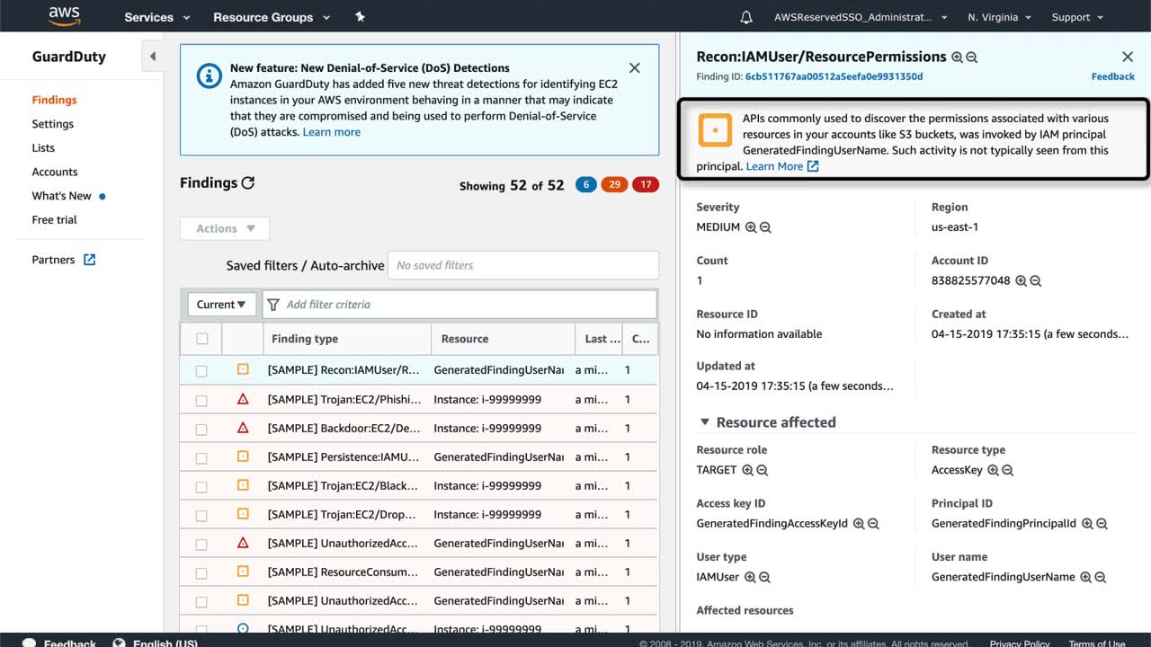The image size is (1151, 647).
Task: Collapse the Resource affected section
Action: click(703, 422)
